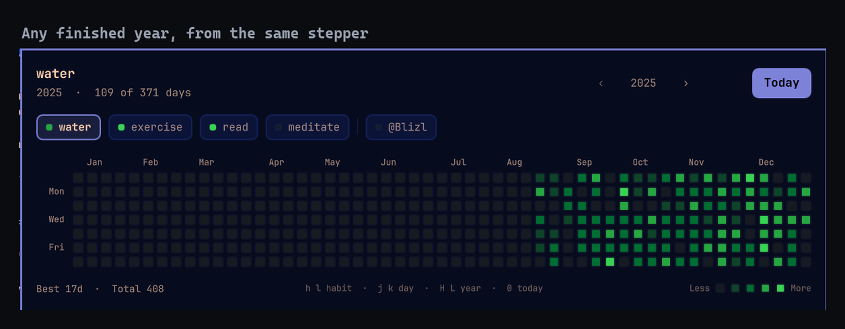Image resolution: width=845 pixels, height=329 pixels.
Task: Click the Oct month label
Action: tap(640, 162)
